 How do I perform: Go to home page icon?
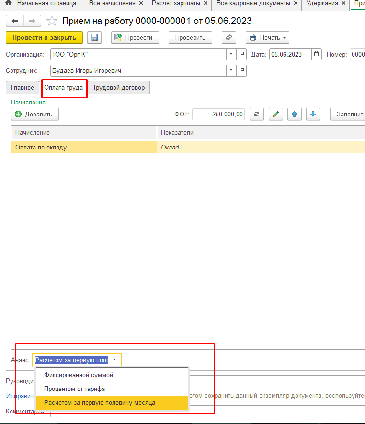[8, 3]
